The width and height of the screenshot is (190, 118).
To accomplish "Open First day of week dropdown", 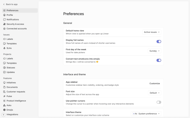I will (155, 51).
